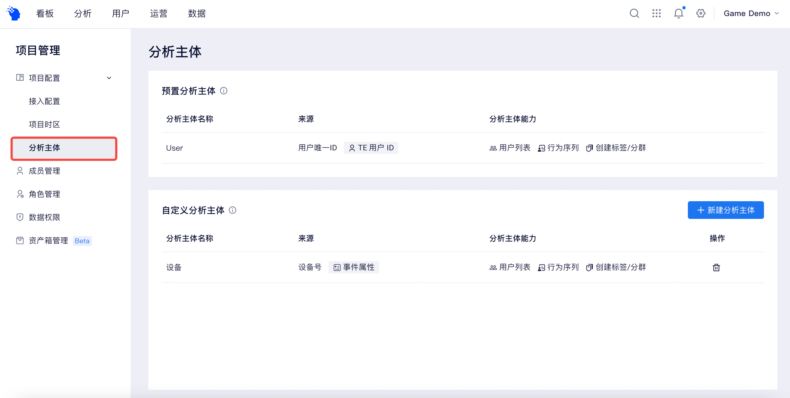This screenshot has width=790, height=398.
Task: Open the apps grid menu icon
Action: coord(656,14)
